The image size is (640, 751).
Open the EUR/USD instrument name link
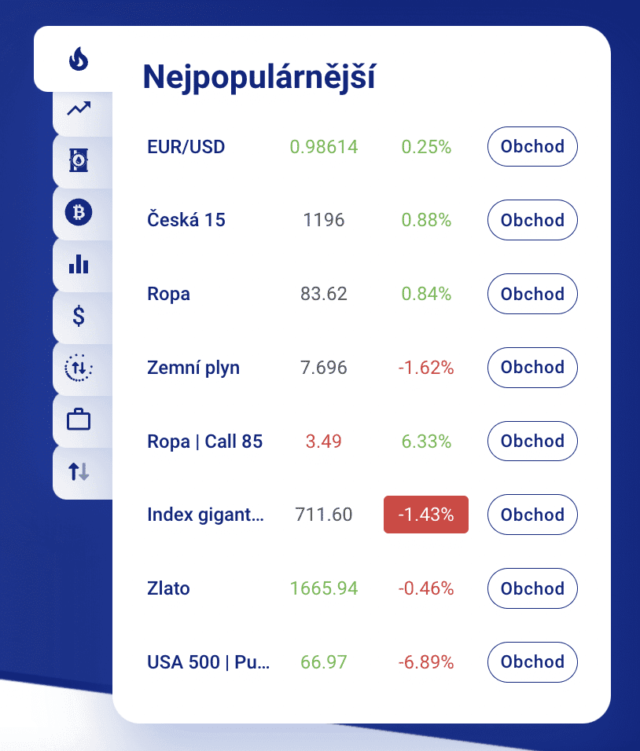[x=186, y=147]
